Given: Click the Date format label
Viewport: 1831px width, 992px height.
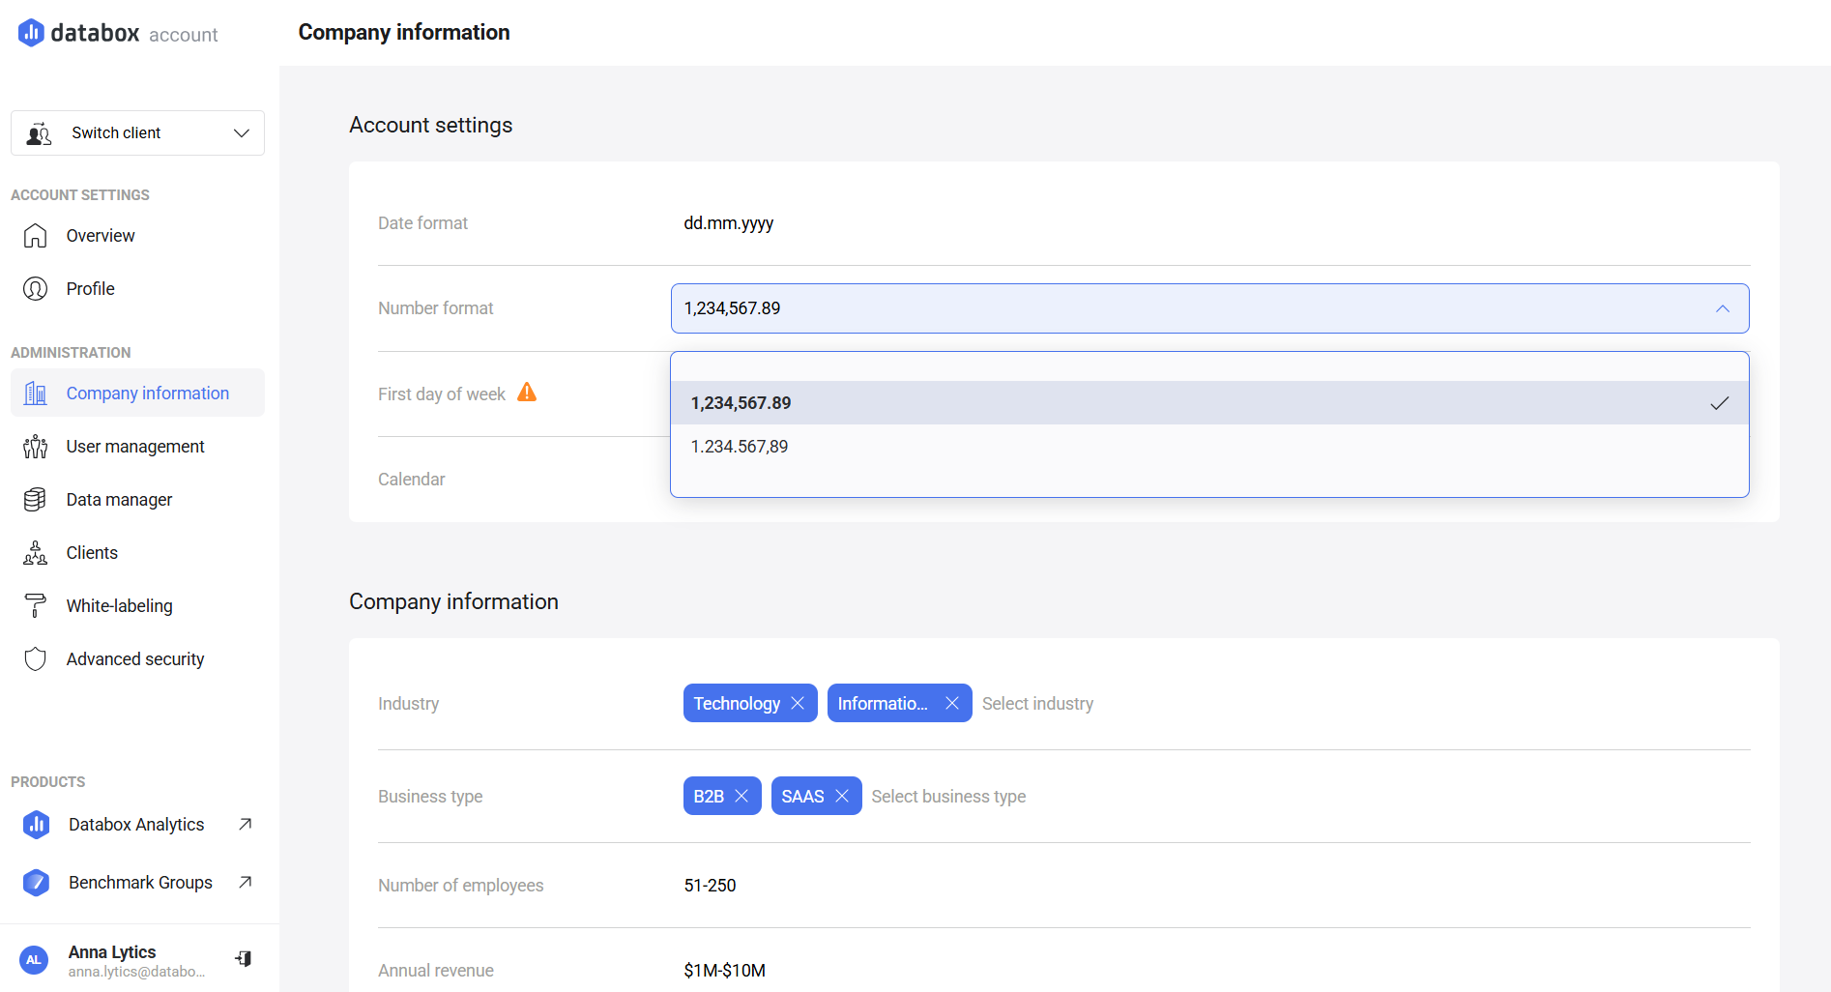Looking at the screenshot, I should click(422, 223).
